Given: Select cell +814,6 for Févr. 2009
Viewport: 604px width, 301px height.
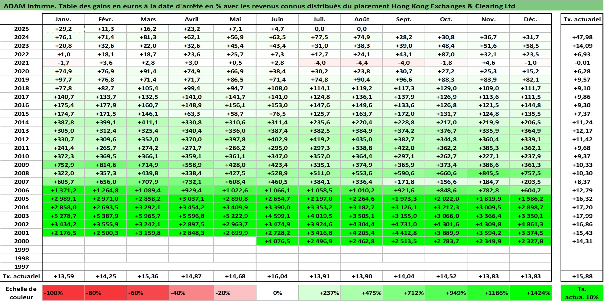Looking at the screenshot, I should (105, 165).
